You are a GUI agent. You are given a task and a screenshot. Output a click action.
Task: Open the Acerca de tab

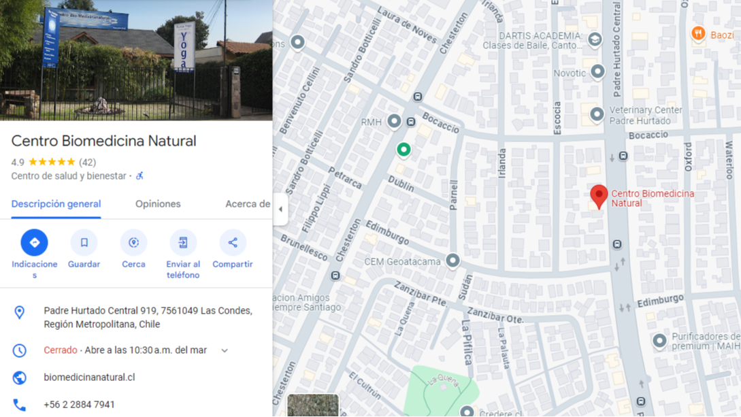pyautogui.click(x=248, y=204)
